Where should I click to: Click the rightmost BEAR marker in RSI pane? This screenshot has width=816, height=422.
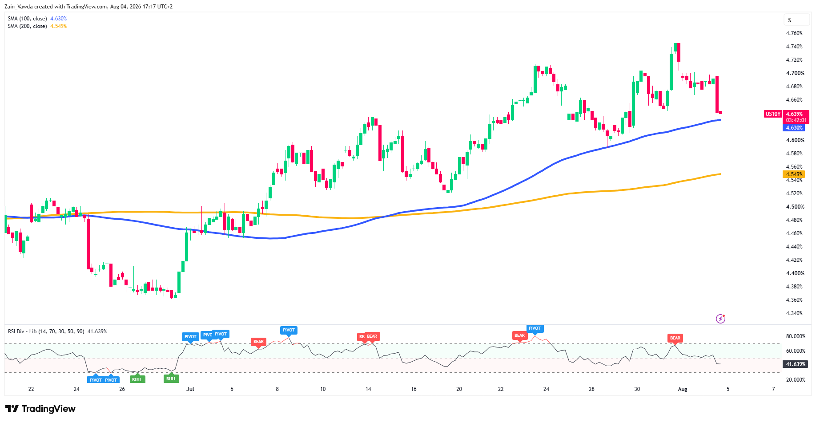point(675,338)
